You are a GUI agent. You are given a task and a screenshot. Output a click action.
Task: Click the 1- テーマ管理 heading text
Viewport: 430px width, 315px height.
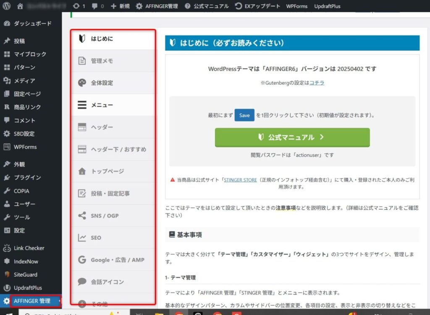coord(180,278)
